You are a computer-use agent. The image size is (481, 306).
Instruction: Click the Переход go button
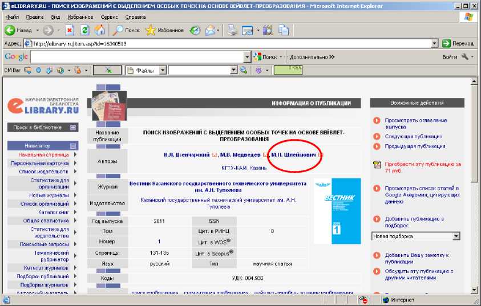point(458,43)
